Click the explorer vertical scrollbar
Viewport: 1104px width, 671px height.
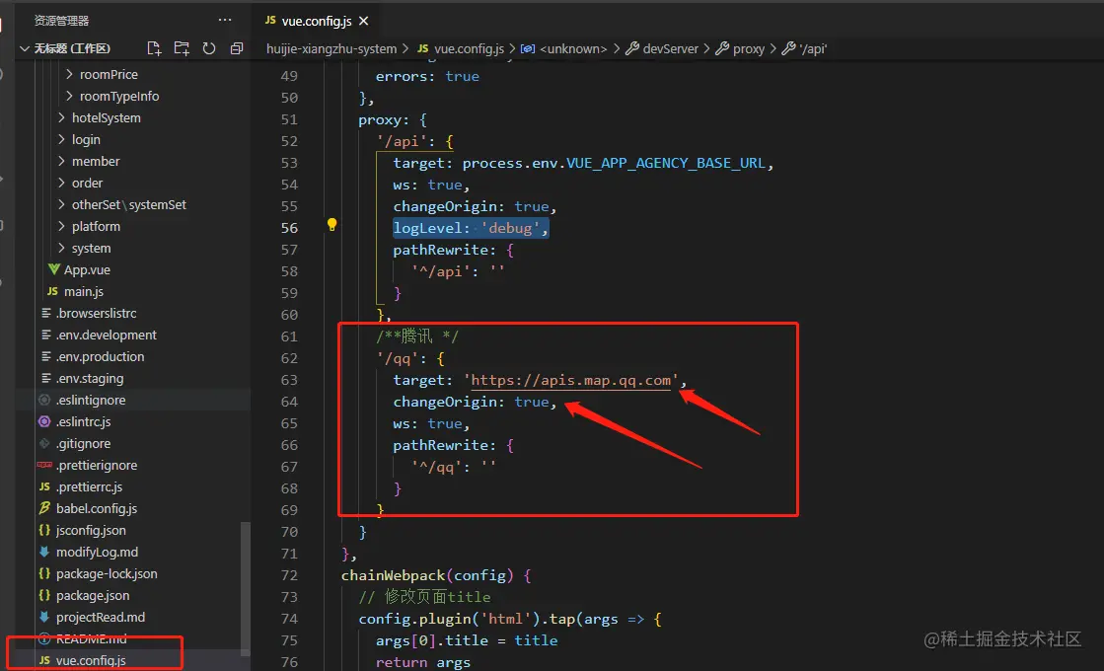coord(245,588)
